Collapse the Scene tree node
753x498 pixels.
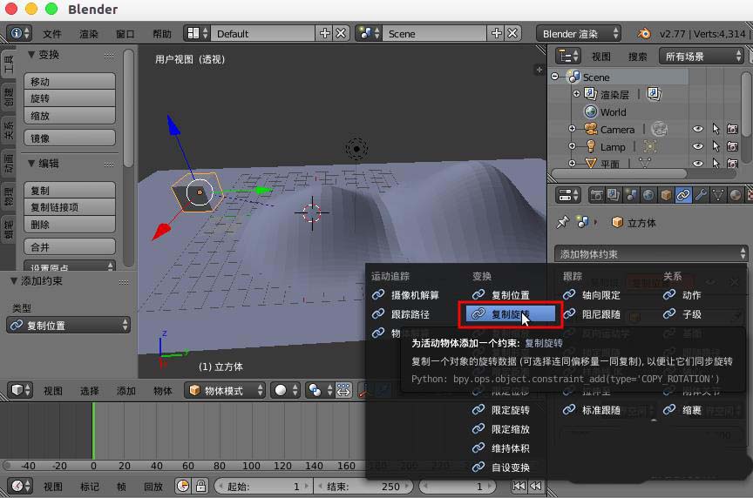(x=555, y=77)
